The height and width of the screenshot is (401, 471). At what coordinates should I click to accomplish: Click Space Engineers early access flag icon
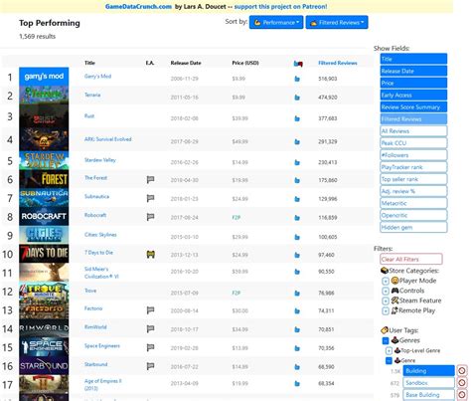point(150,347)
